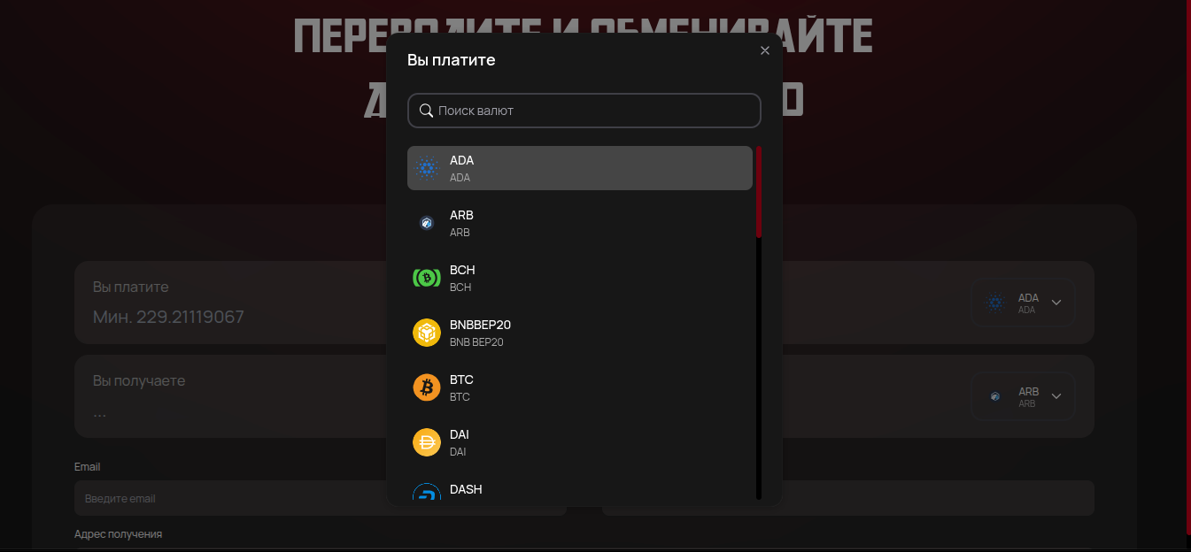
Task: Click the ADA coin icon in list
Action: pyautogui.click(x=427, y=168)
